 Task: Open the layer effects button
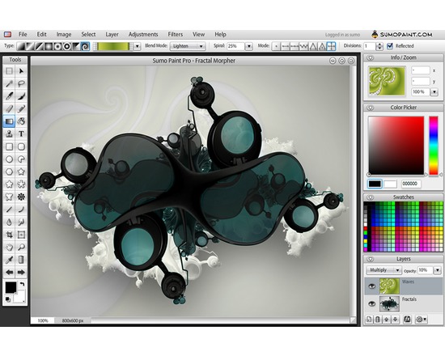(x=407, y=320)
